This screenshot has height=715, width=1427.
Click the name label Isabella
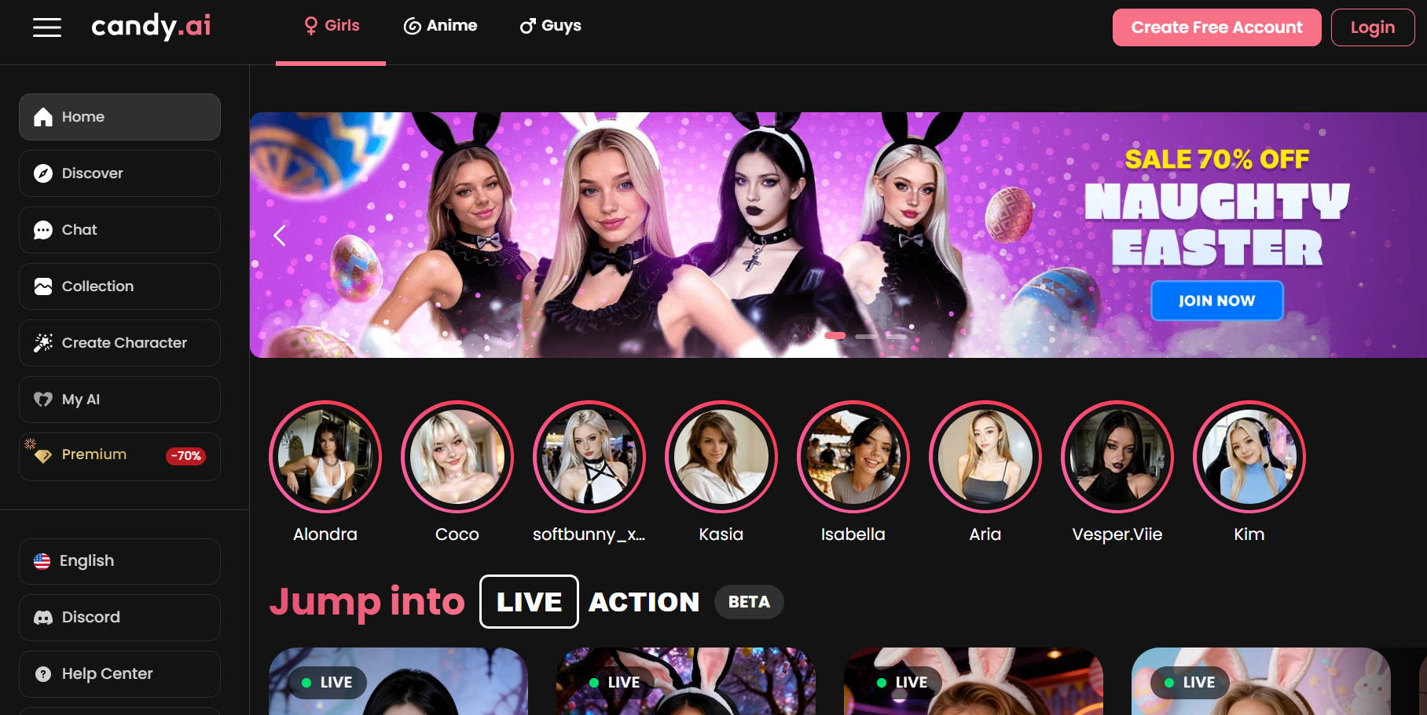(853, 534)
